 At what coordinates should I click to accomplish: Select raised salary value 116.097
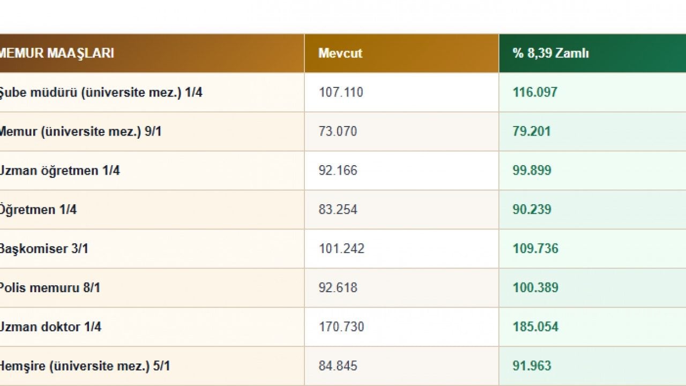click(x=535, y=92)
